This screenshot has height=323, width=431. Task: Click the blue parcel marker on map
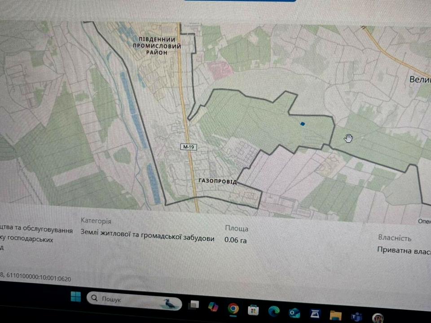(302, 124)
